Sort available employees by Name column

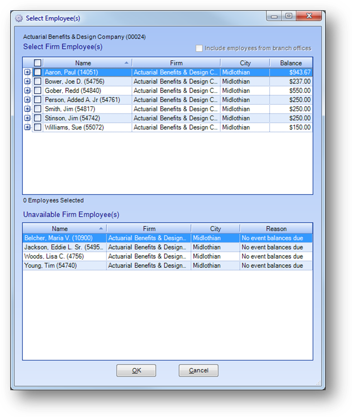[88, 63]
